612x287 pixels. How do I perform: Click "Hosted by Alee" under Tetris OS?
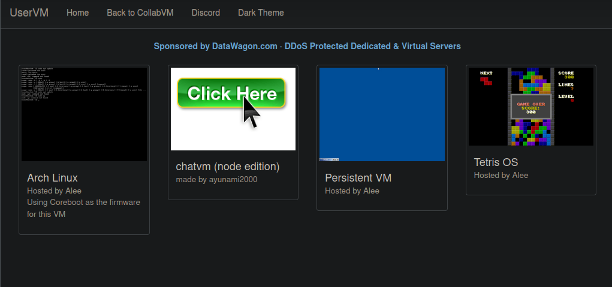click(501, 176)
